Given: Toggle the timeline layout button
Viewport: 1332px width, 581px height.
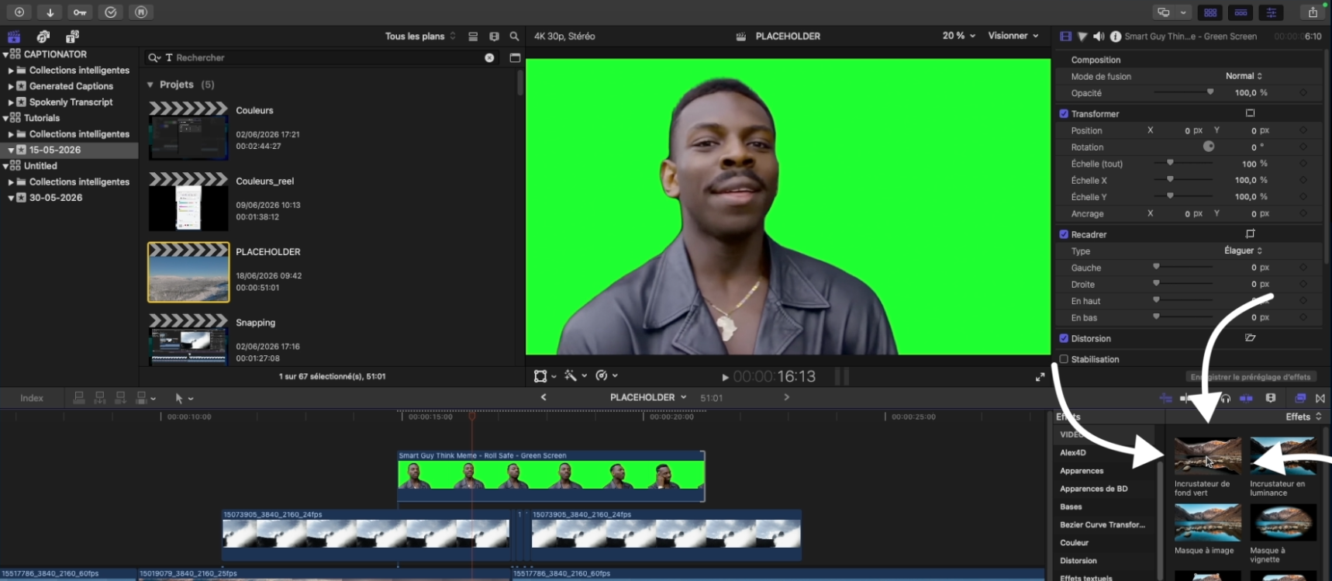Looking at the screenshot, I should tap(1241, 12).
